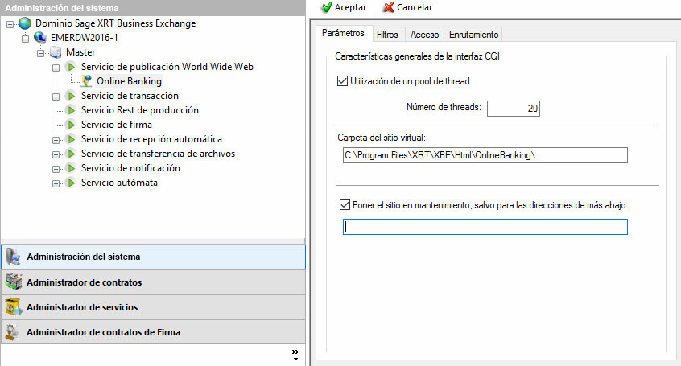Expand Servicio de recepción automática node
This screenshot has height=366, width=681.
pyautogui.click(x=56, y=139)
